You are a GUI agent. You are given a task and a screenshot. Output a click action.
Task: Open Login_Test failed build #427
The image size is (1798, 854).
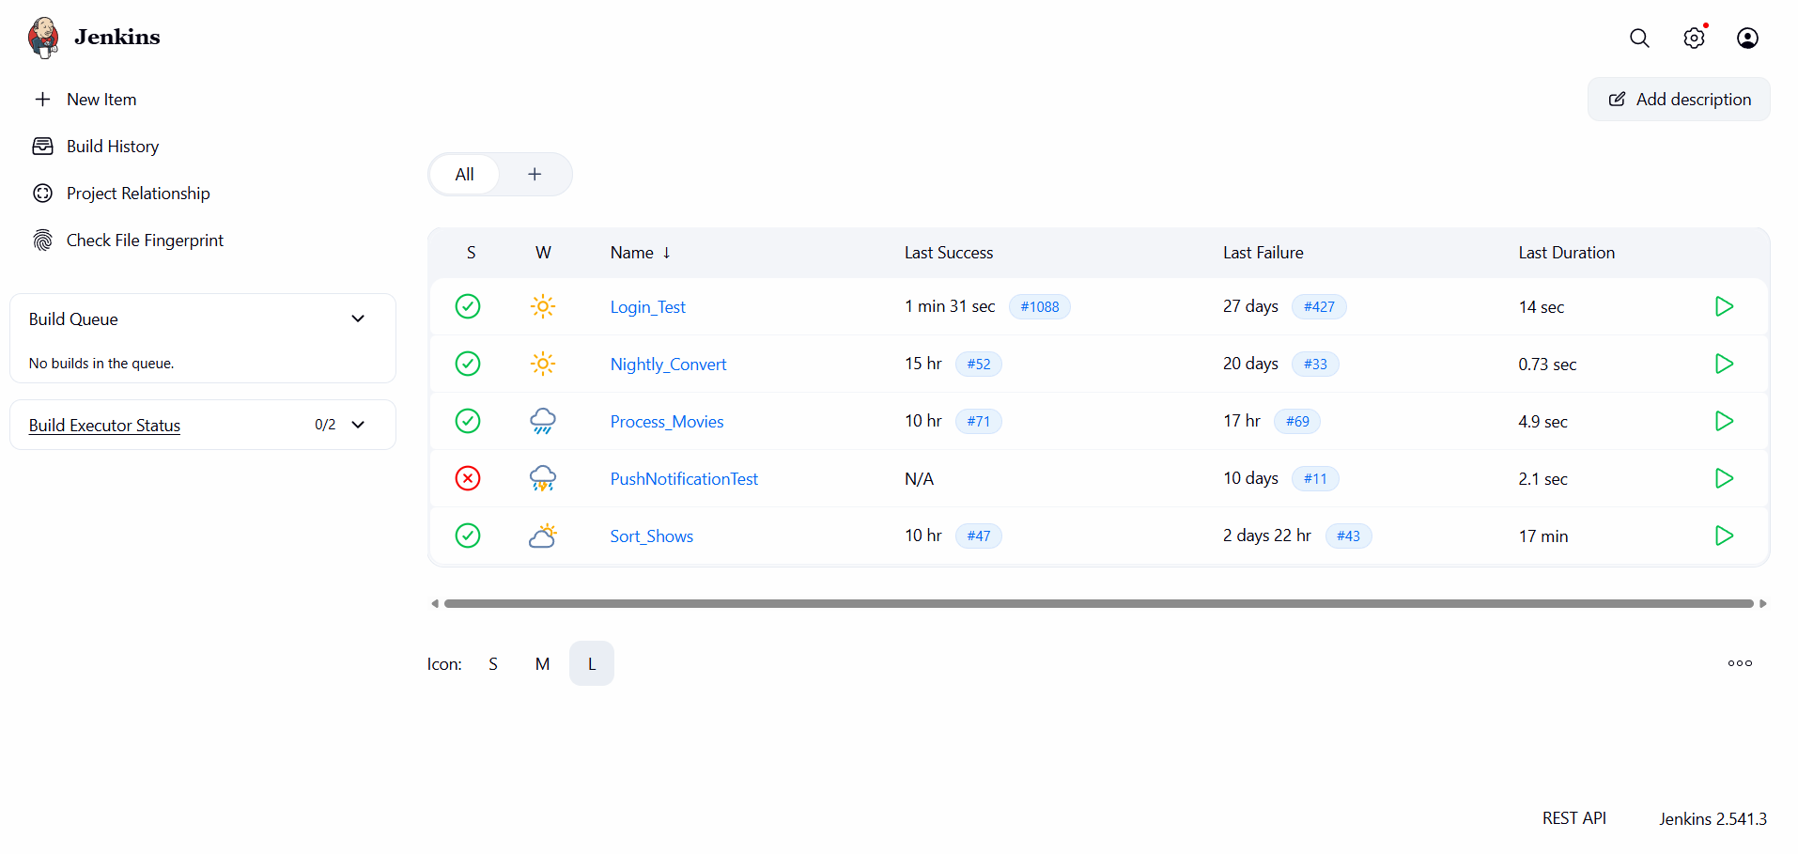tap(1319, 307)
